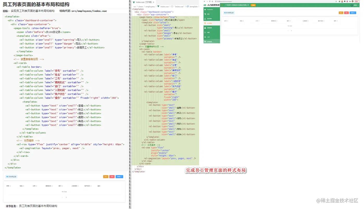Reload the page in the browser window
The width and height of the screenshot is (364, 209).
(x=210, y=1)
